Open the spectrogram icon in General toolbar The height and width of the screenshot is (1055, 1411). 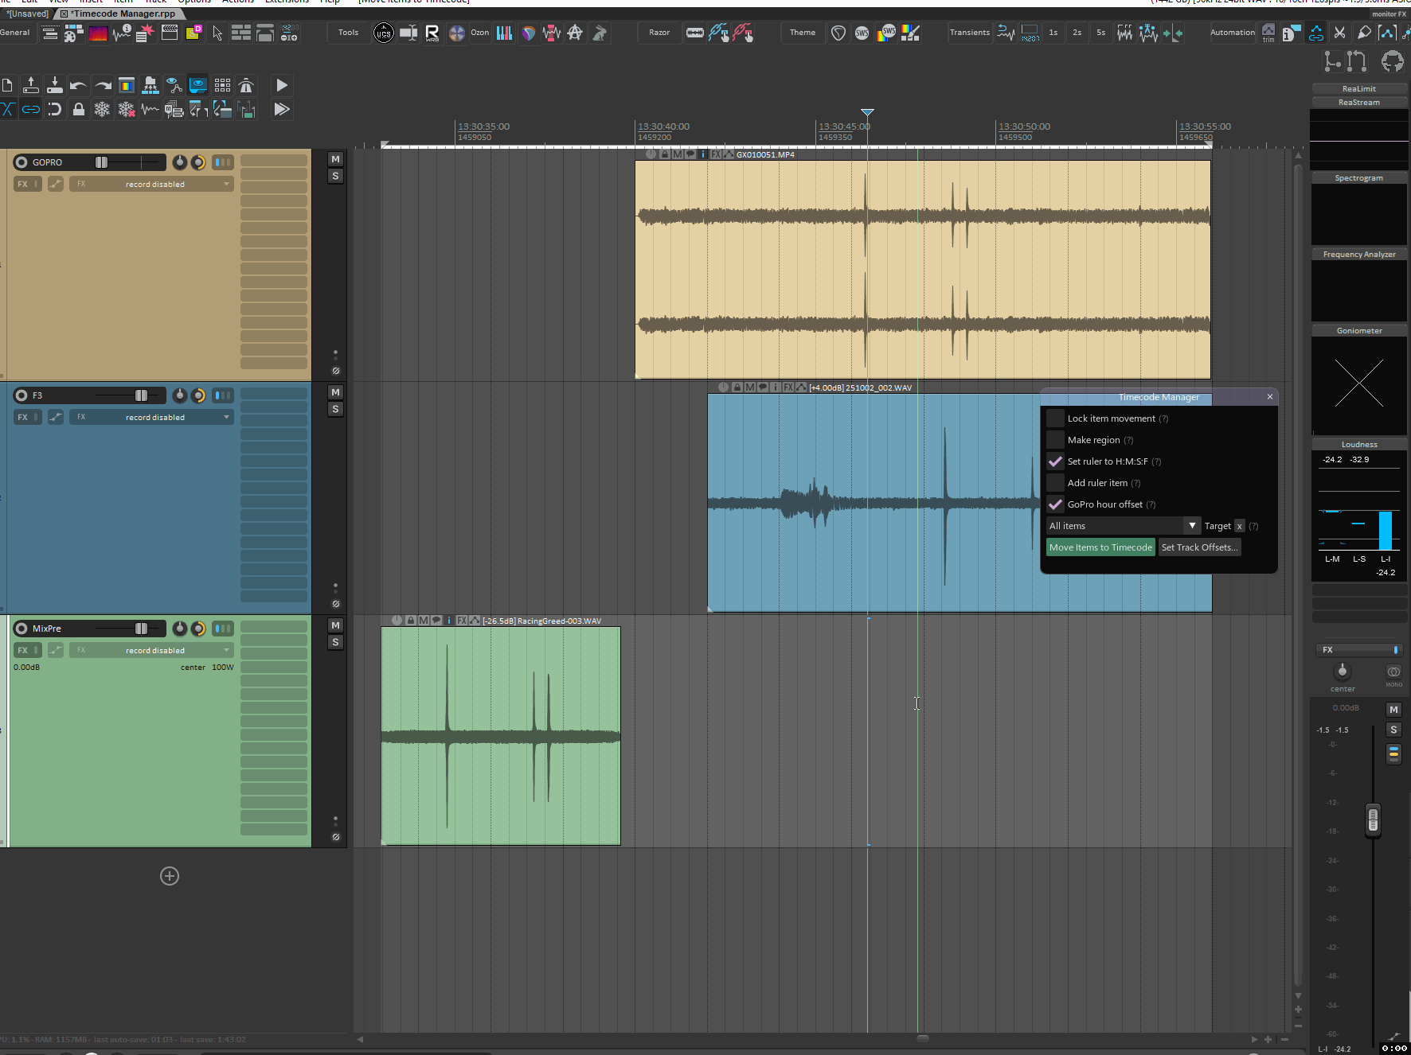pos(98,33)
